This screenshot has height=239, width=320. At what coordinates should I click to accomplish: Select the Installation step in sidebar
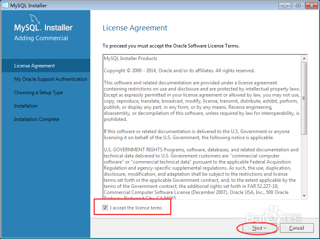point(26,106)
